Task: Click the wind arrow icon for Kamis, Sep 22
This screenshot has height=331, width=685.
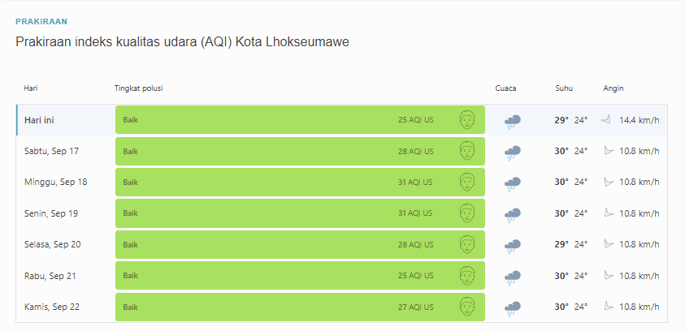Action: (x=608, y=306)
